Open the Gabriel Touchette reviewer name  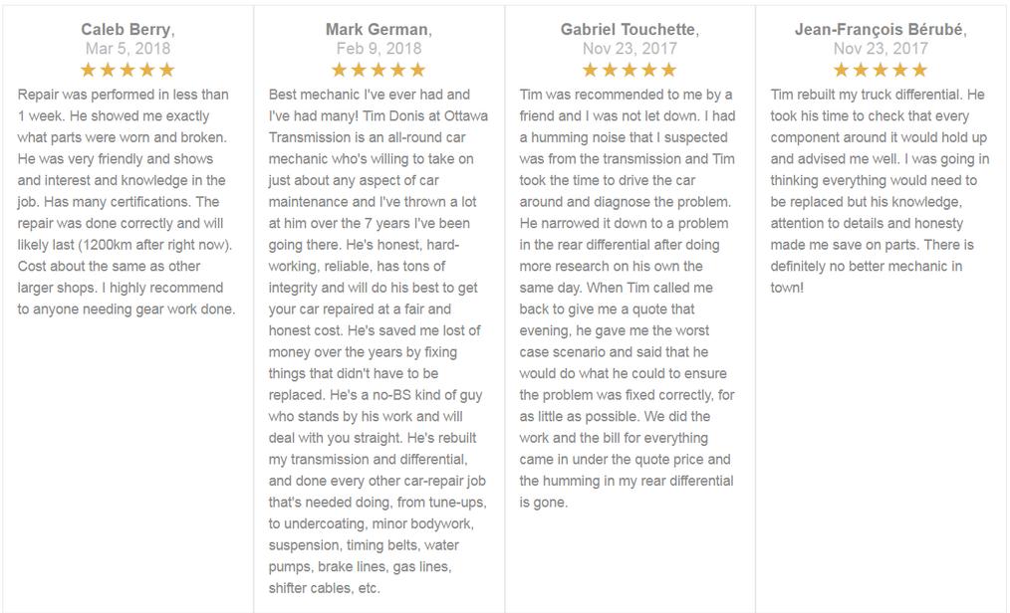click(628, 30)
